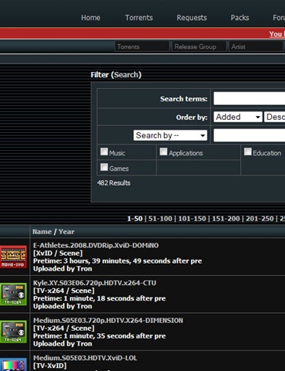The width and height of the screenshot is (285, 371).
Task: Click the TV-x264 category icon for Kyle.XY
Action: pyautogui.click(x=13, y=294)
